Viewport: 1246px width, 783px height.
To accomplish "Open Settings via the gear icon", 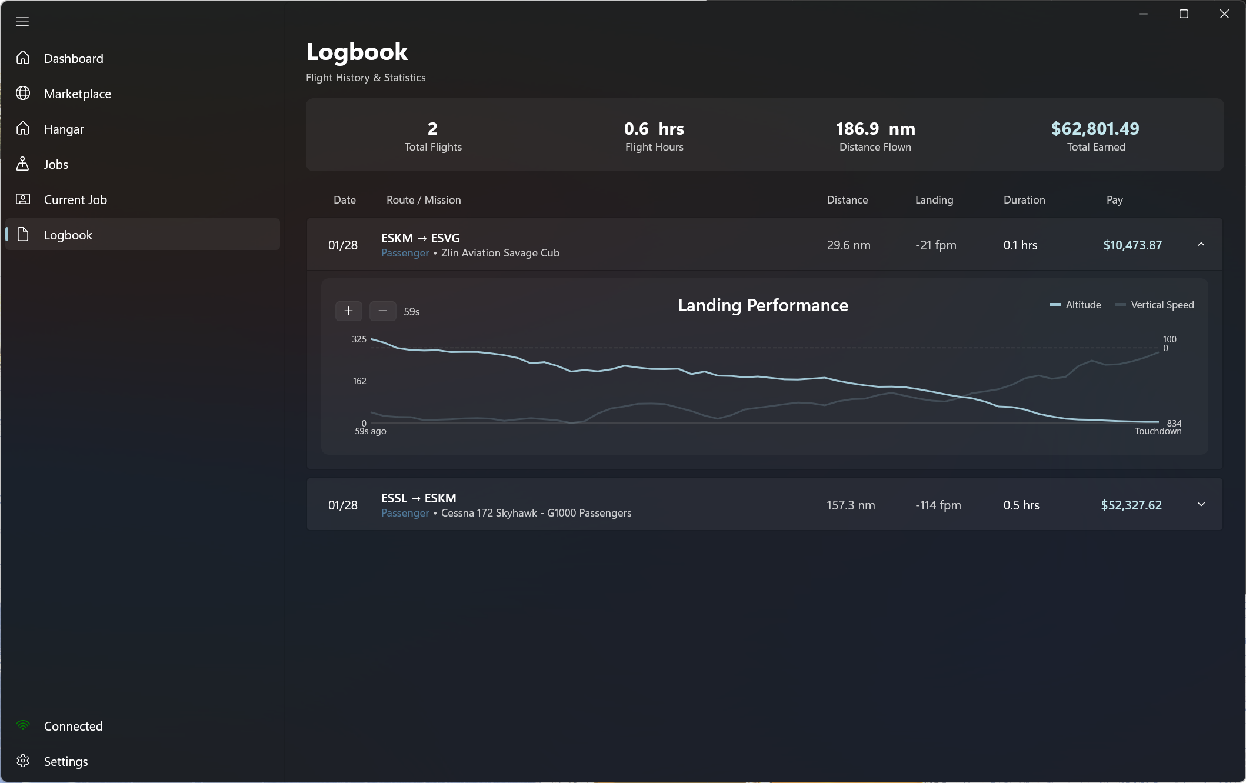I will [23, 761].
